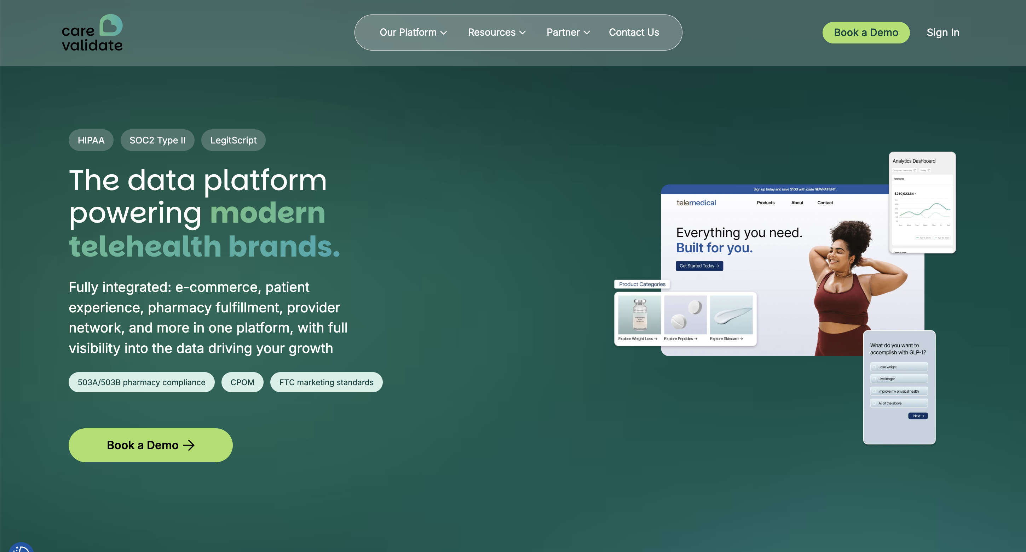The image size is (1026, 552).
Task: Open the Our Platform menu
Action: point(413,32)
